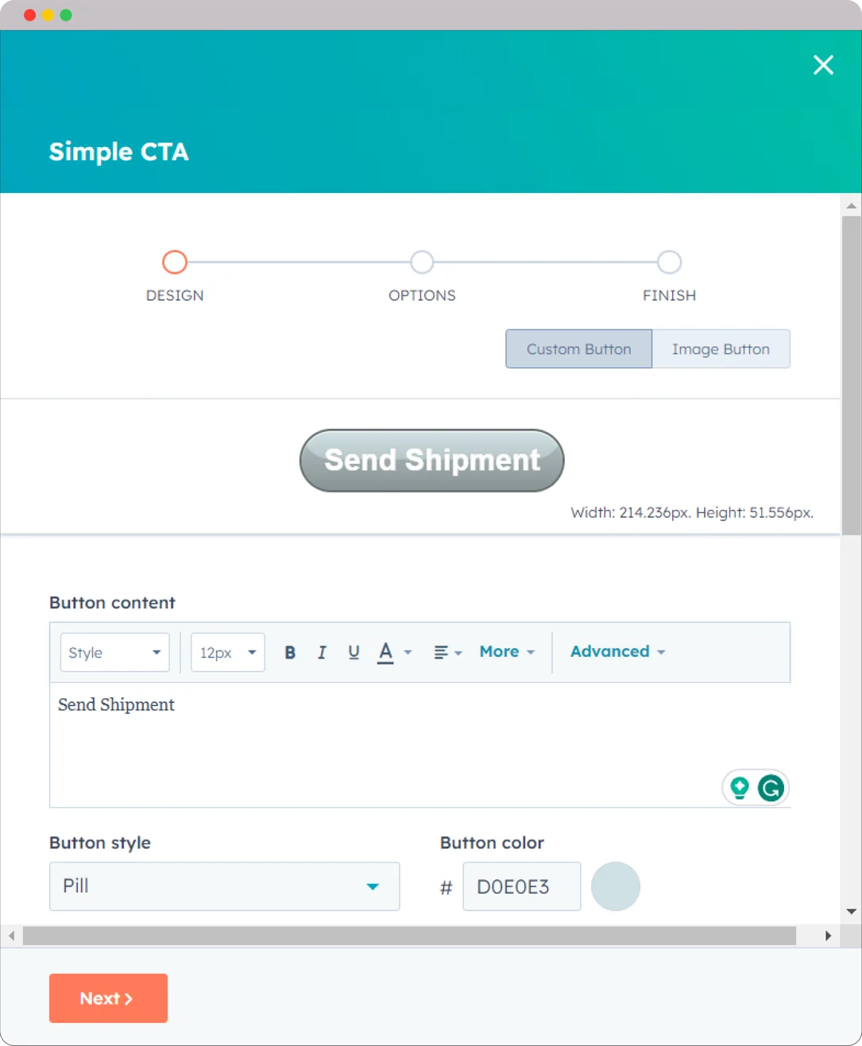Select the Custom Button tab
The height and width of the screenshot is (1046, 862).
coord(578,349)
